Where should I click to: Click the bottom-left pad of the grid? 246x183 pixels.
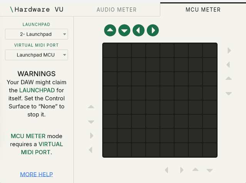[x=110, y=150]
